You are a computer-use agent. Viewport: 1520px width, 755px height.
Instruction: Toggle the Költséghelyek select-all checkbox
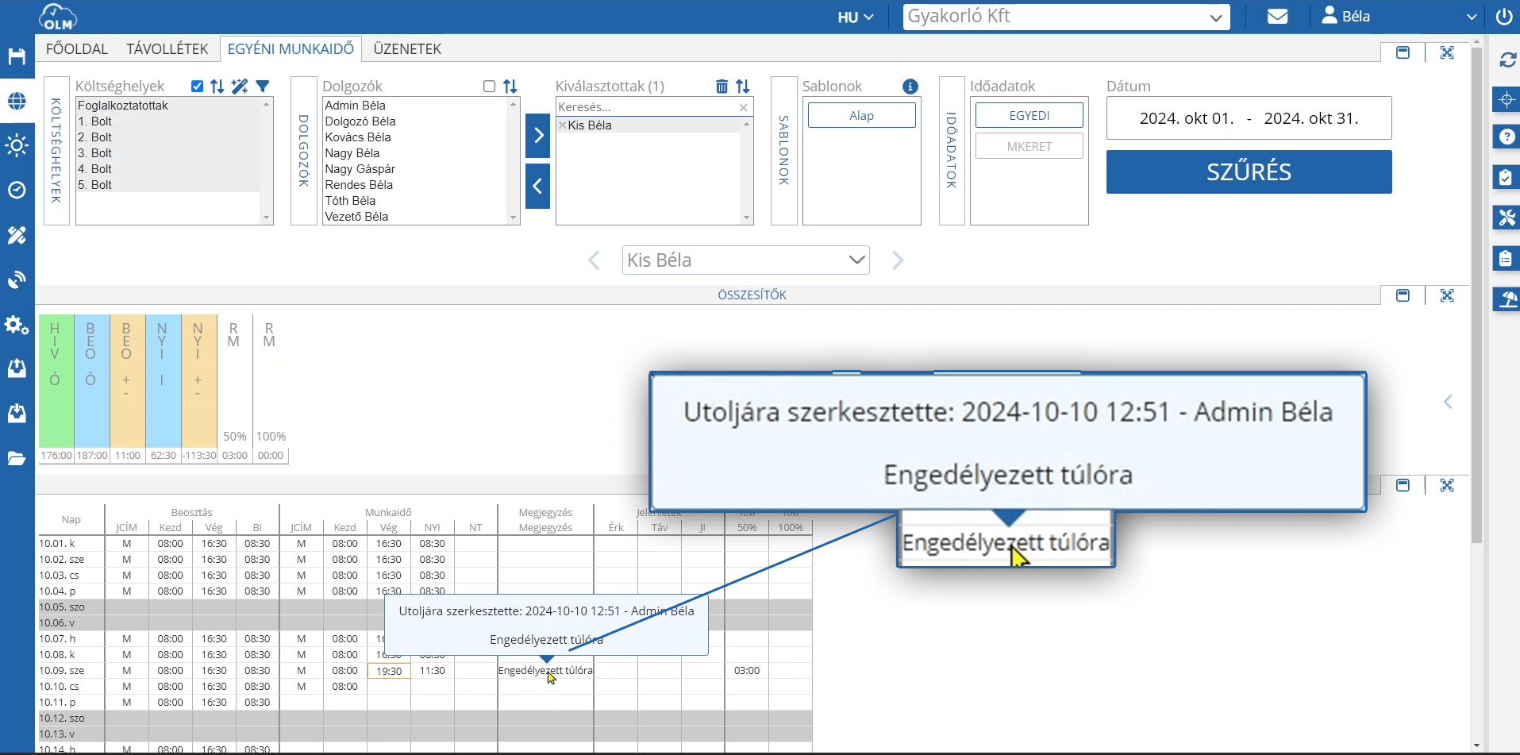197,87
